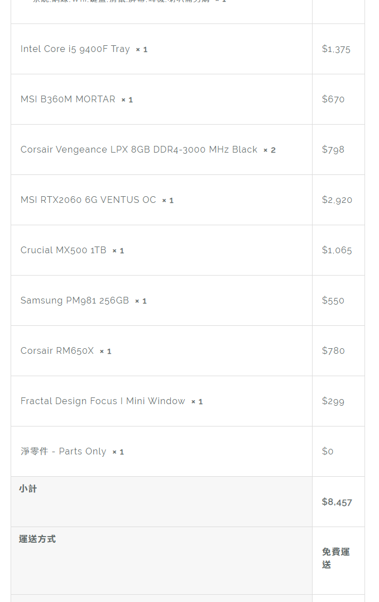379x602 pixels.
Task: Click the 小計 subtotal label
Action: (28, 489)
